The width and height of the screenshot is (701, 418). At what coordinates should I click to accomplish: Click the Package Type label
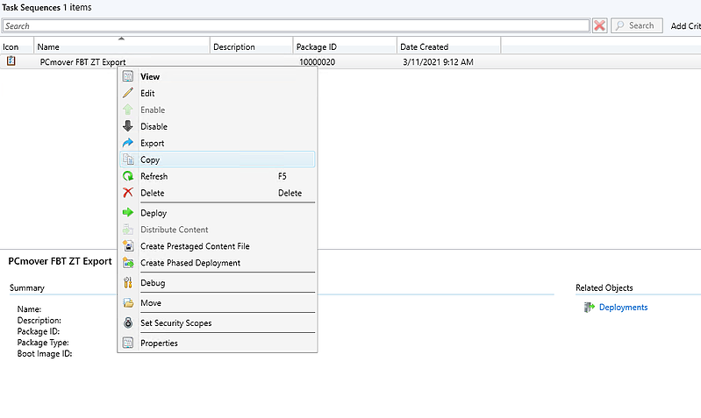tap(43, 343)
